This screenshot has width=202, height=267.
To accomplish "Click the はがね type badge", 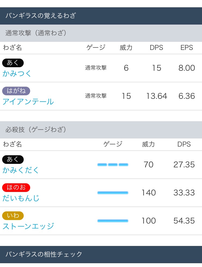I will (x=16, y=91).
